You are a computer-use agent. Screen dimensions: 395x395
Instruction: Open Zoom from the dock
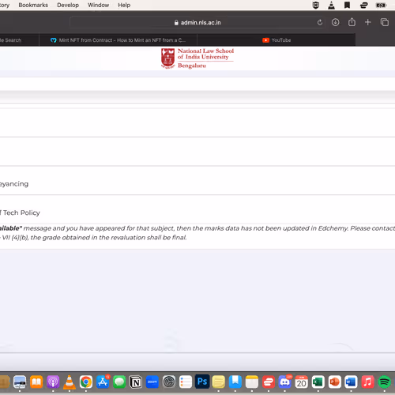152,382
